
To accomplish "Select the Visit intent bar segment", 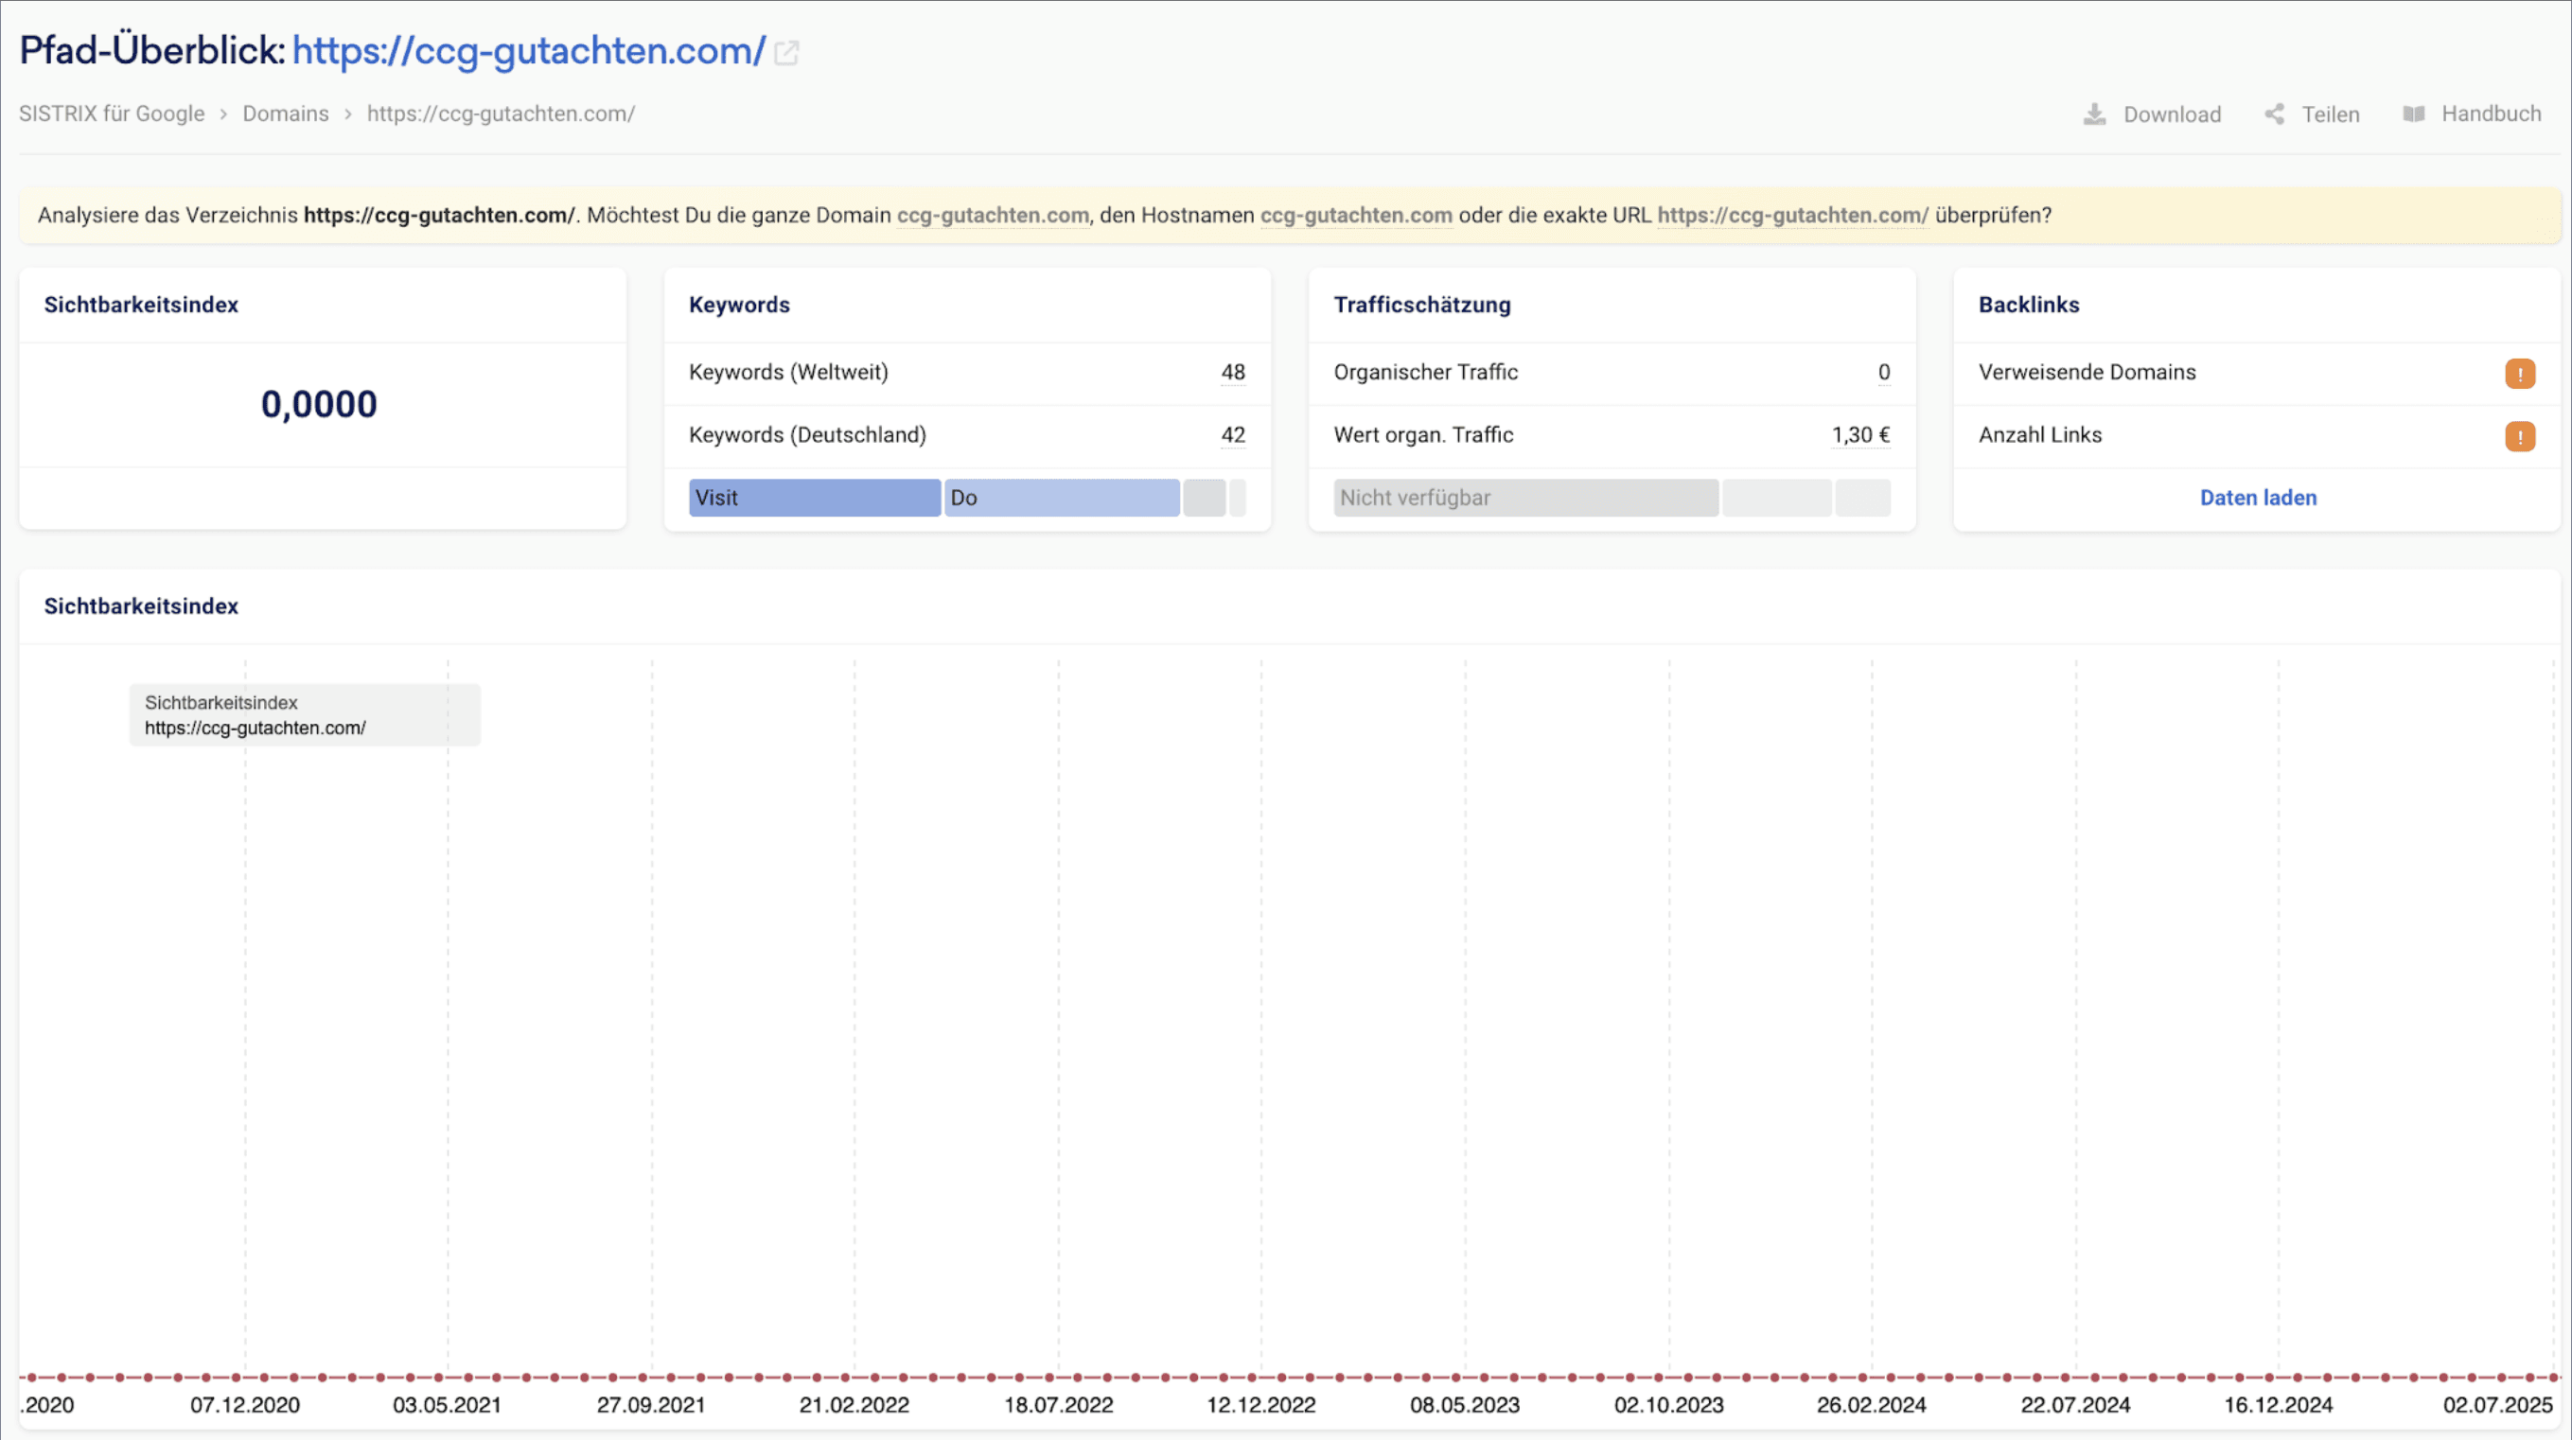I will 814,498.
